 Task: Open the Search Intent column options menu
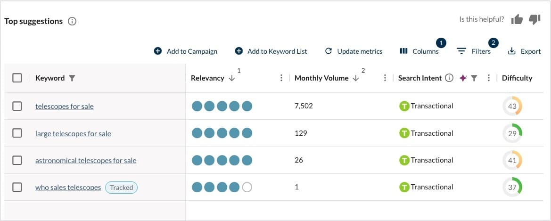coord(489,78)
